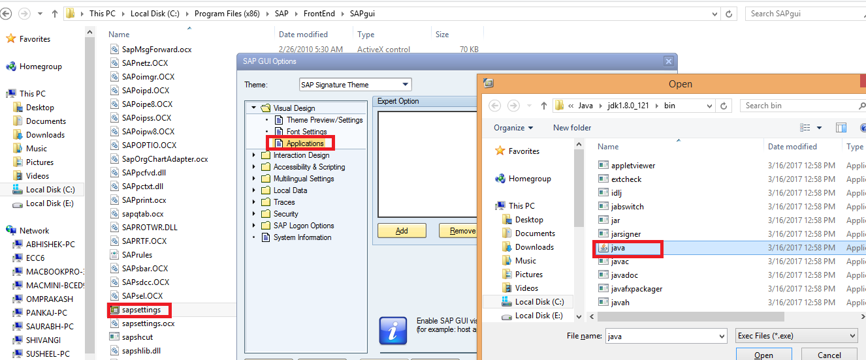Viewport: 866px width, 360px height.
Task: Click the Remove button in Expert Option
Action: point(462,231)
